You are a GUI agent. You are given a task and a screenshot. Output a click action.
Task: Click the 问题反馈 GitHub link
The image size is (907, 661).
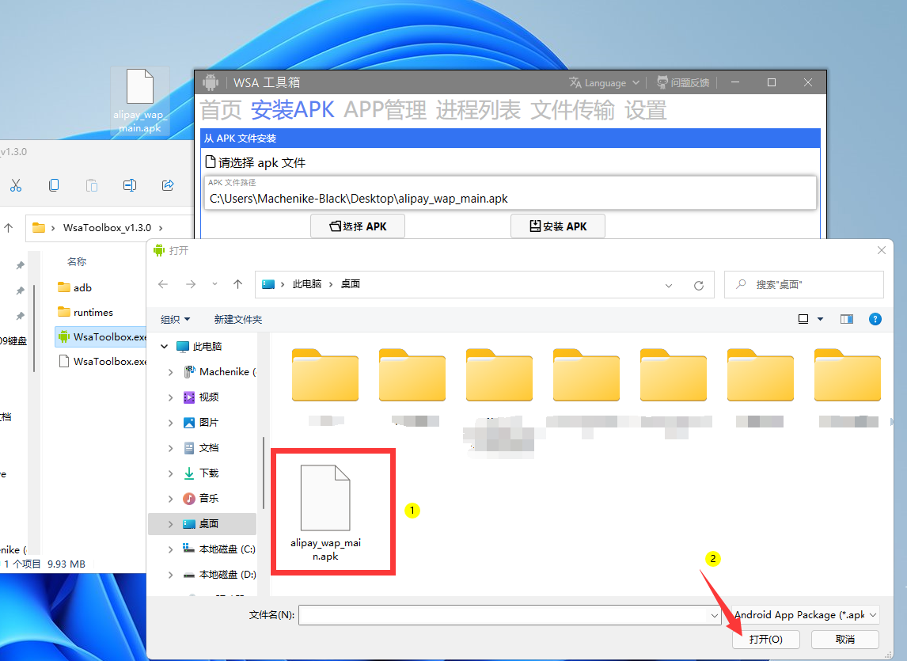(x=683, y=83)
